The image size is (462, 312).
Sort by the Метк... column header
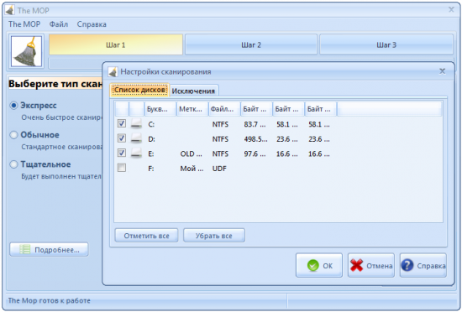coord(192,109)
